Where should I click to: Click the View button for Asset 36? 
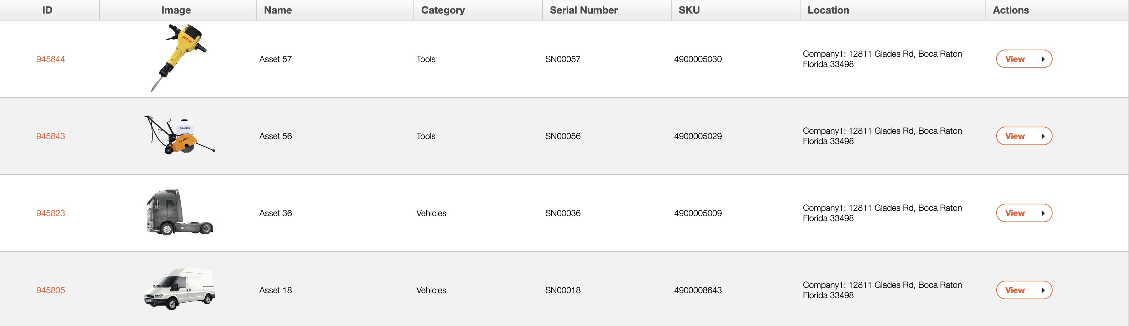[1023, 213]
